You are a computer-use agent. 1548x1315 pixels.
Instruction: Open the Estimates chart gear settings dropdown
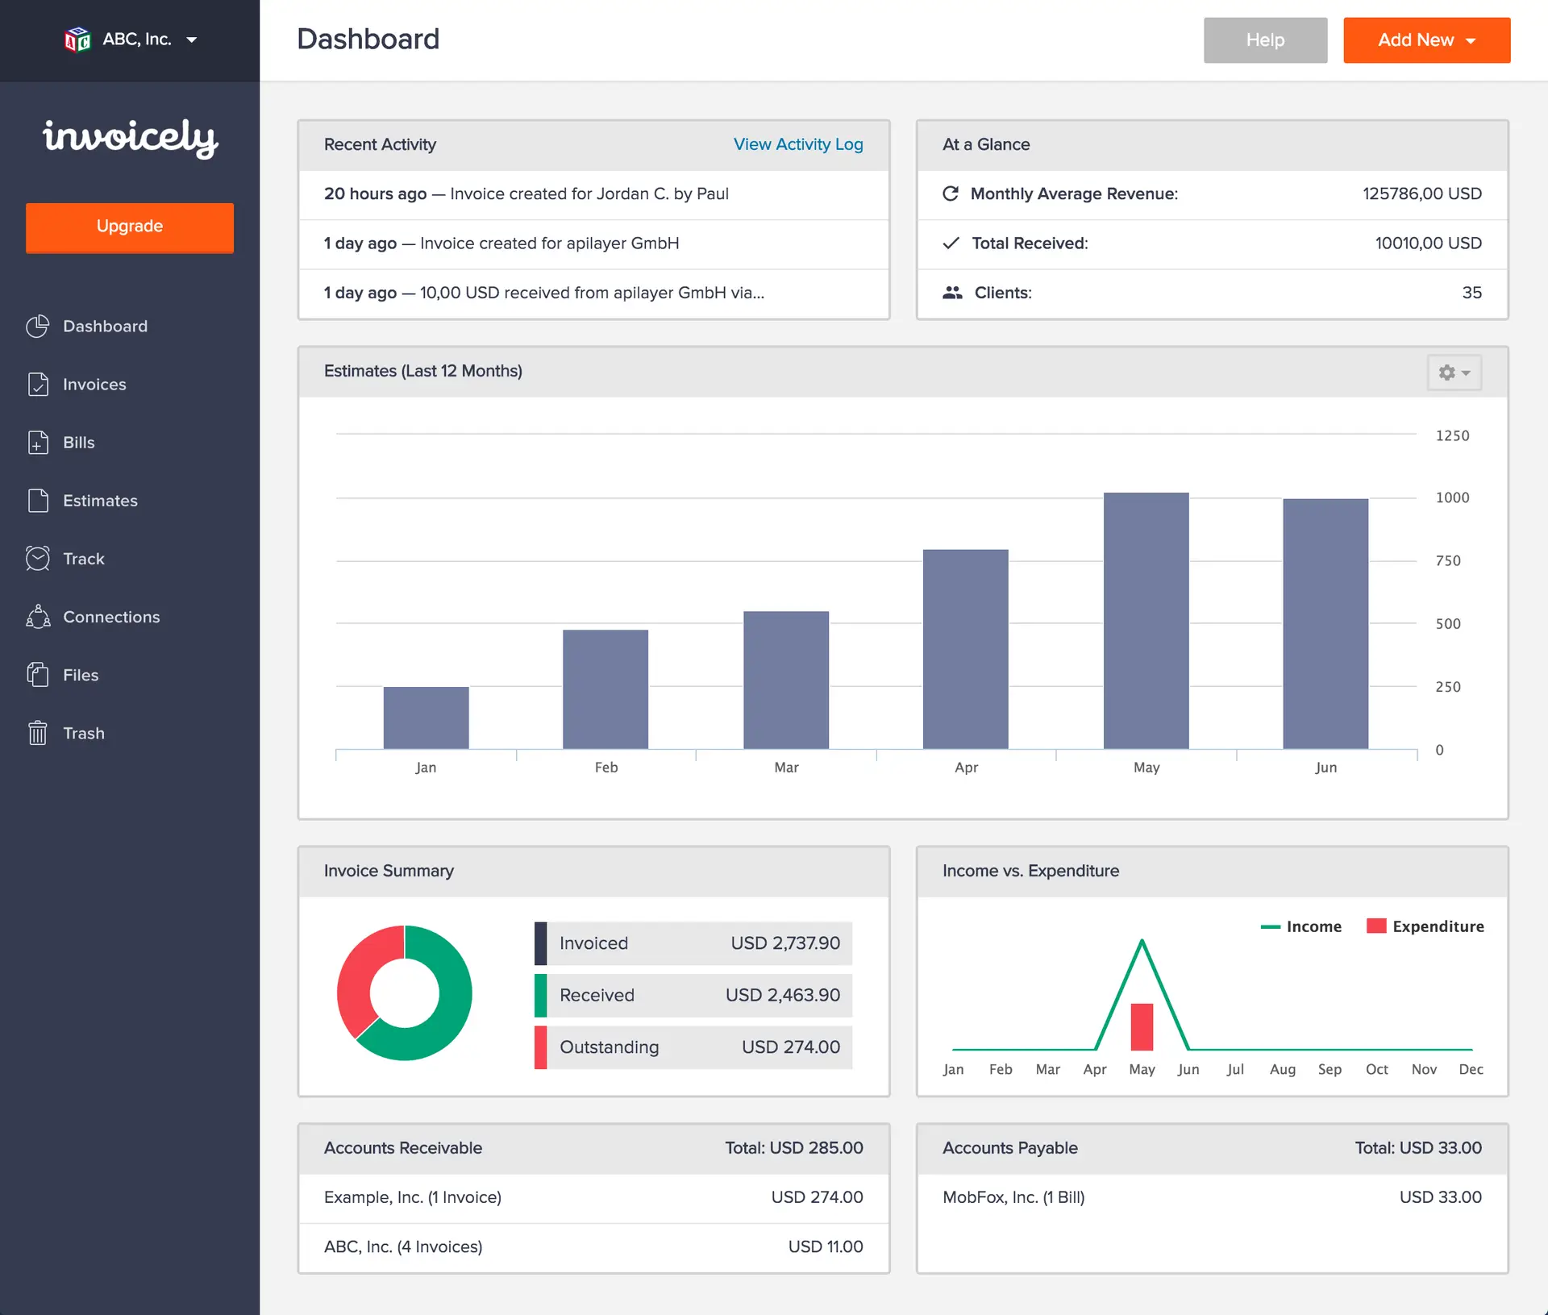[x=1454, y=372]
